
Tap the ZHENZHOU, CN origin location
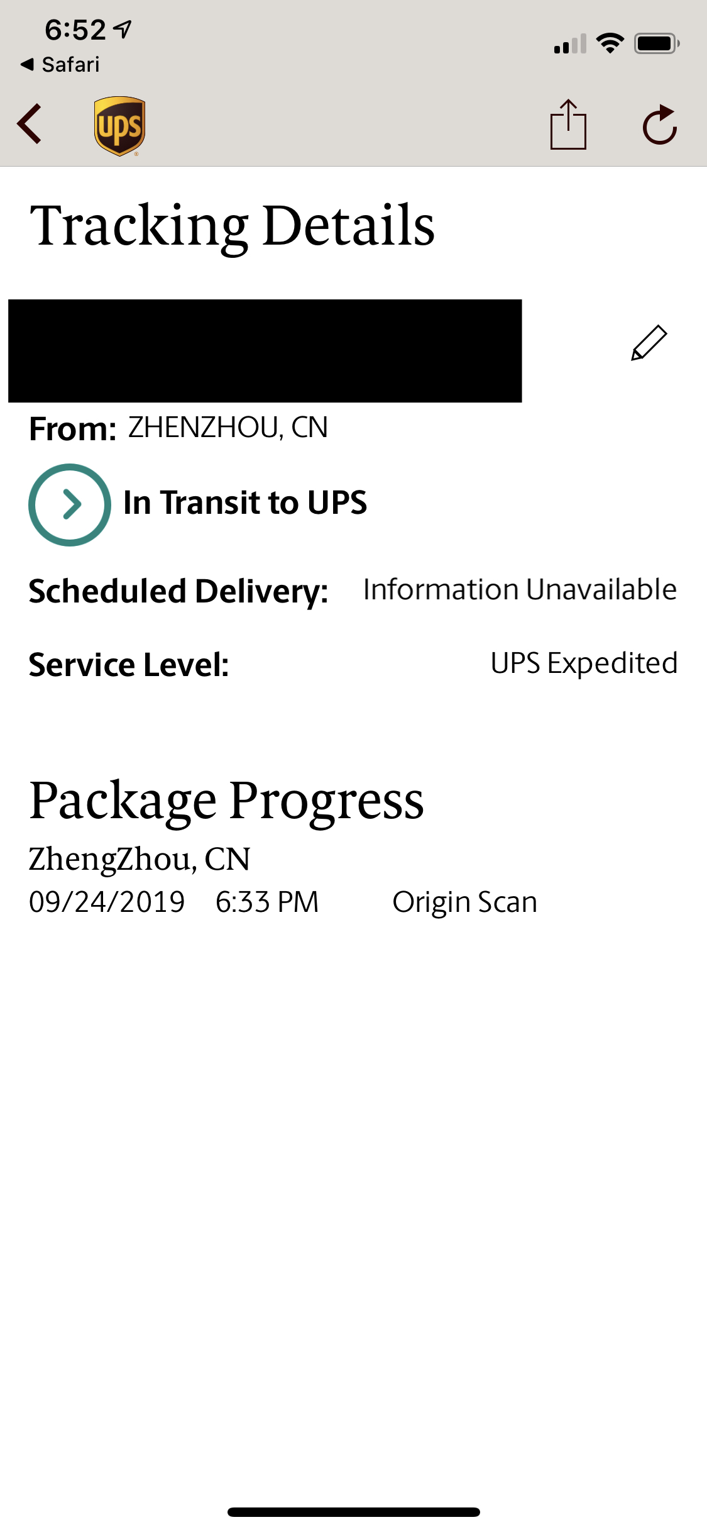tap(228, 428)
